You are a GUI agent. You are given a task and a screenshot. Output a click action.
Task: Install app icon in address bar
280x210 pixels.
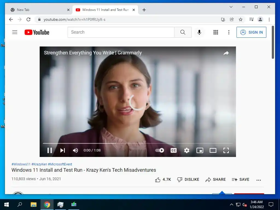click(x=223, y=19)
